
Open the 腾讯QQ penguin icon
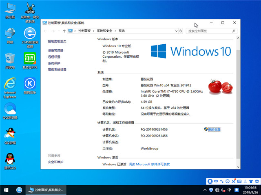[10, 161]
